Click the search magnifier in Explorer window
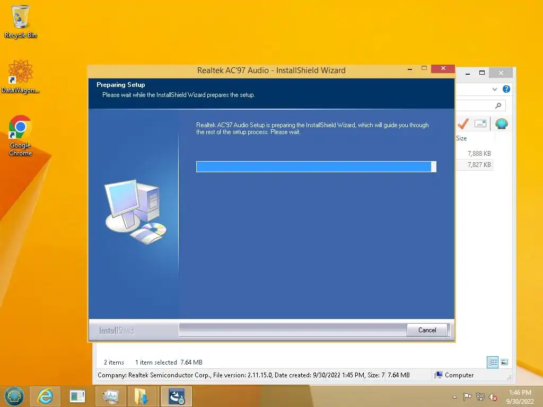Viewport: 543px width, 407px height. (x=498, y=105)
